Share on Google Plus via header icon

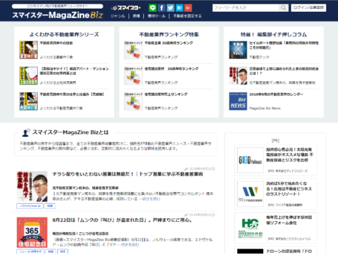[188, 8]
